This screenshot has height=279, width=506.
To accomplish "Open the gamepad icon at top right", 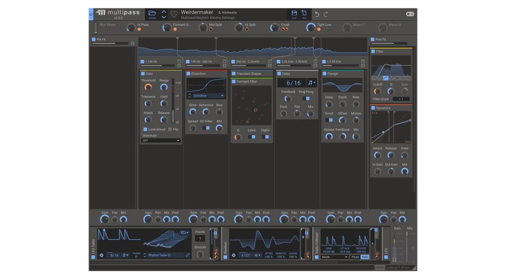I will tap(410, 14).
